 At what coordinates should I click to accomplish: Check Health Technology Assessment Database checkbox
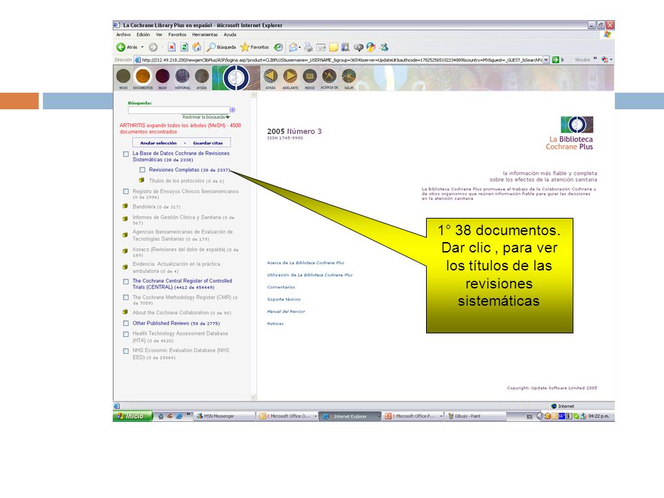(126, 334)
